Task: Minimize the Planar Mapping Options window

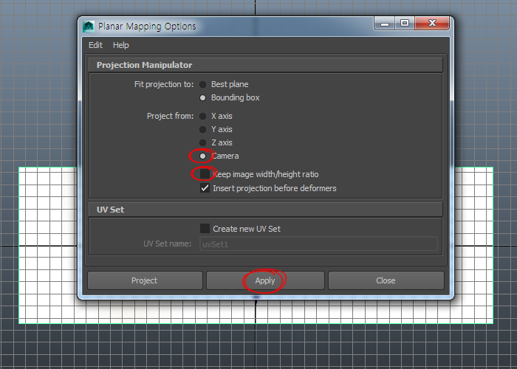Action: click(x=385, y=24)
